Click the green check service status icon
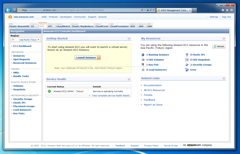Image resolution: width=240 pixels, height=154 pixels. [49, 91]
